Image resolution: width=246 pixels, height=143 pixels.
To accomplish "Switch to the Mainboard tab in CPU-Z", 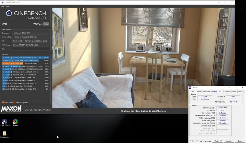I will (x=206, y=92).
